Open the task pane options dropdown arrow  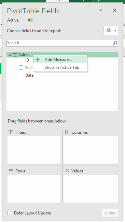[100, 10]
